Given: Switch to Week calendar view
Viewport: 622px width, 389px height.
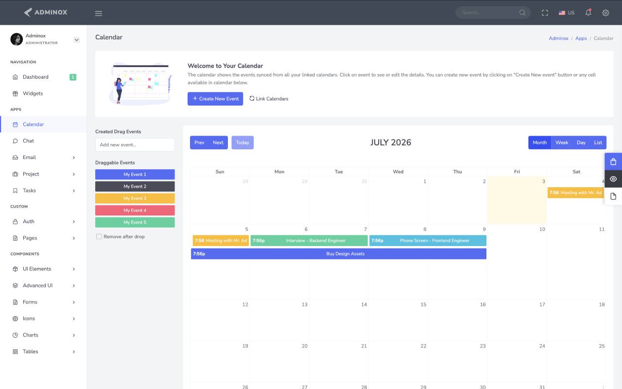Looking at the screenshot, I should pos(562,142).
